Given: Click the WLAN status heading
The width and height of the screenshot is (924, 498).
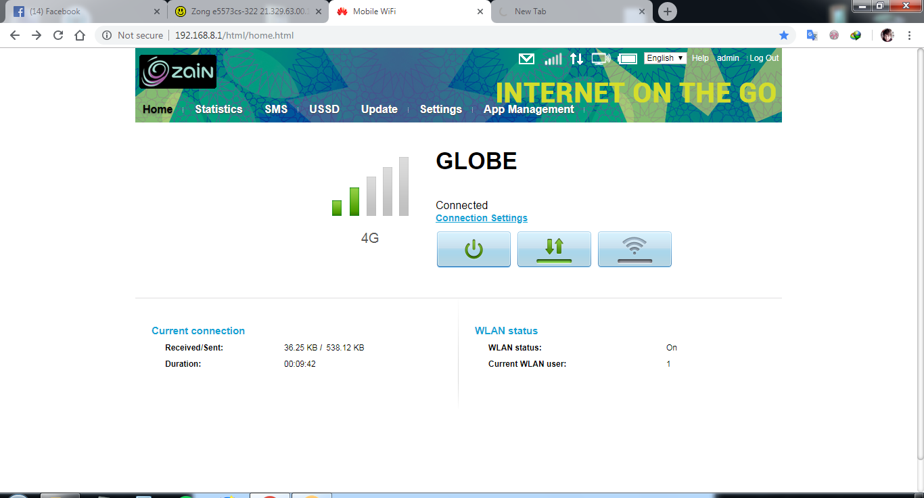Looking at the screenshot, I should coord(506,331).
